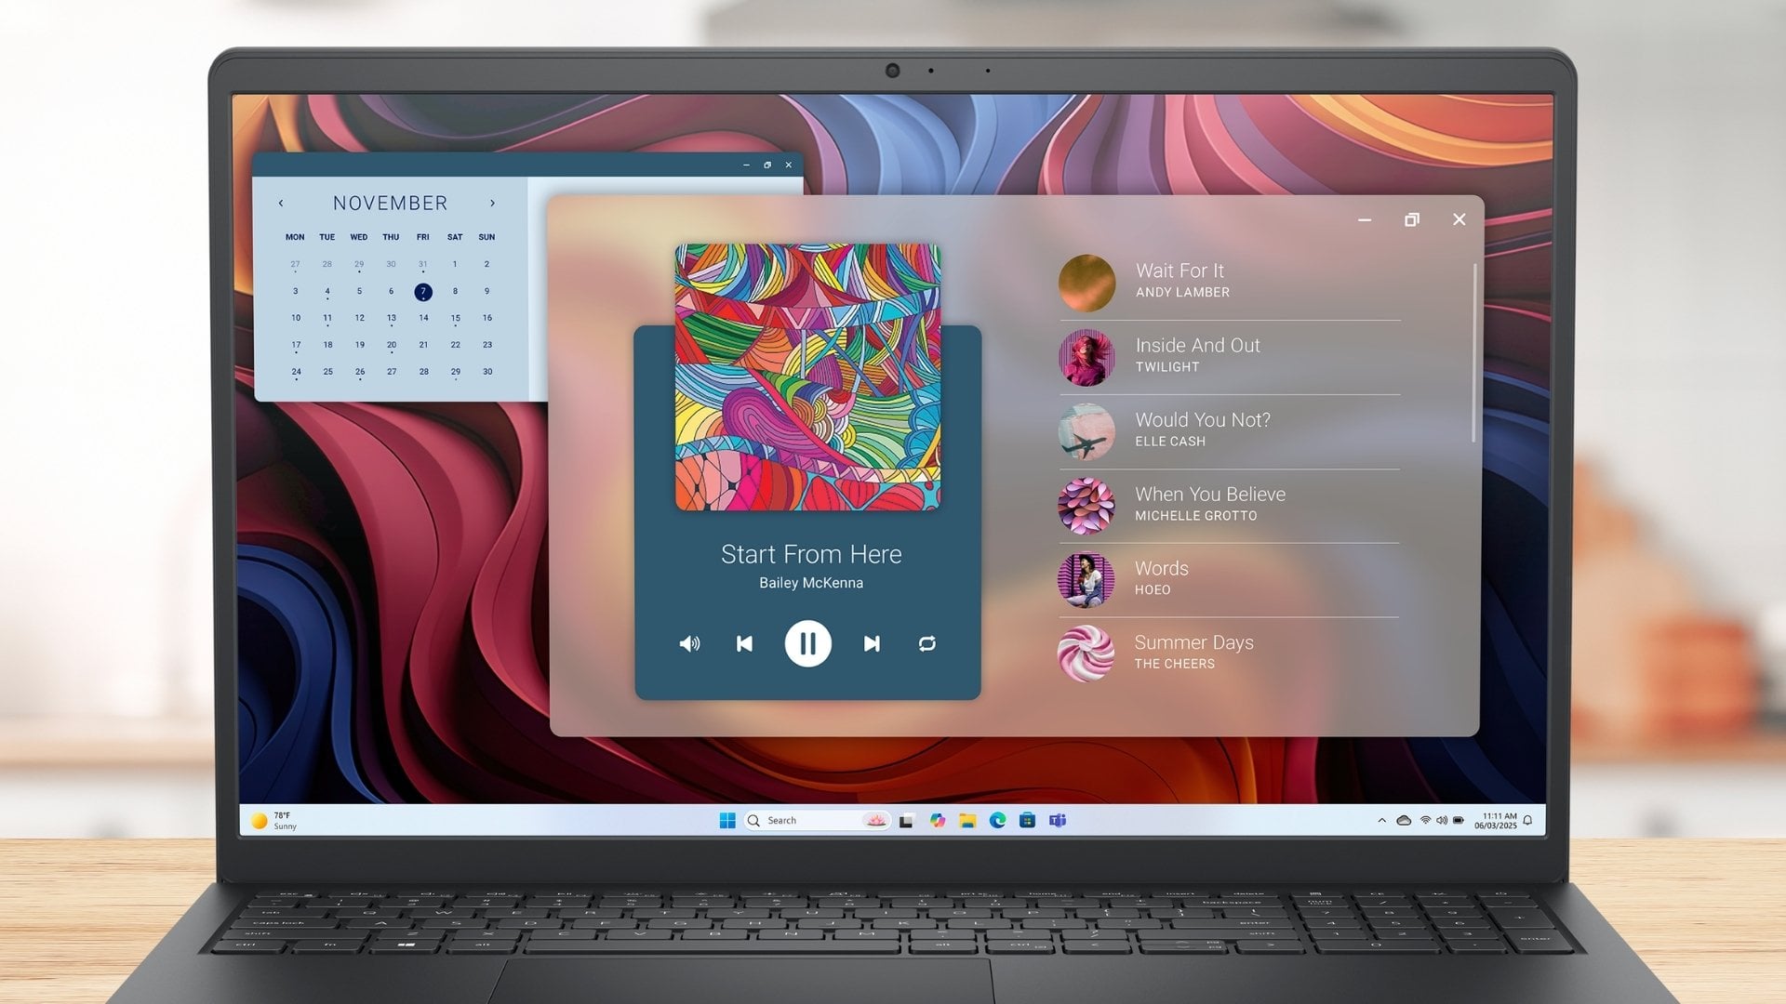Image resolution: width=1786 pixels, height=1004 pixels.
Task: Advance calendar to the next month
Action: (x=492, y=203)
